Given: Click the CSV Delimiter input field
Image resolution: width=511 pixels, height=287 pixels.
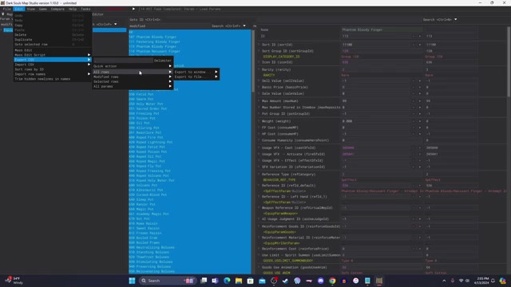Looking at the screenshot, I should coord(123,61).
